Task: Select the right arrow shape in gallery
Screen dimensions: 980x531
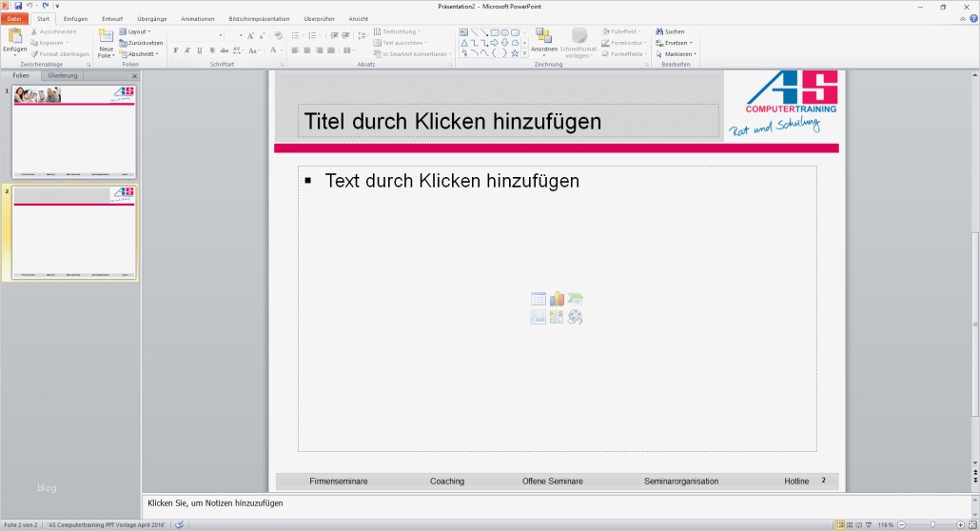Action: [495, 43]
